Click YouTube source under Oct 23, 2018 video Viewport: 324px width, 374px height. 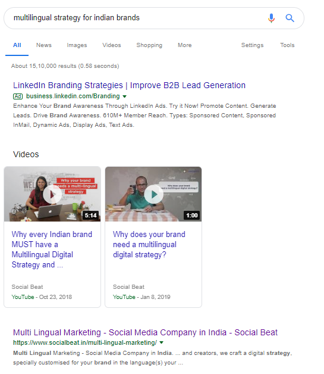click(x=23, y=297)
